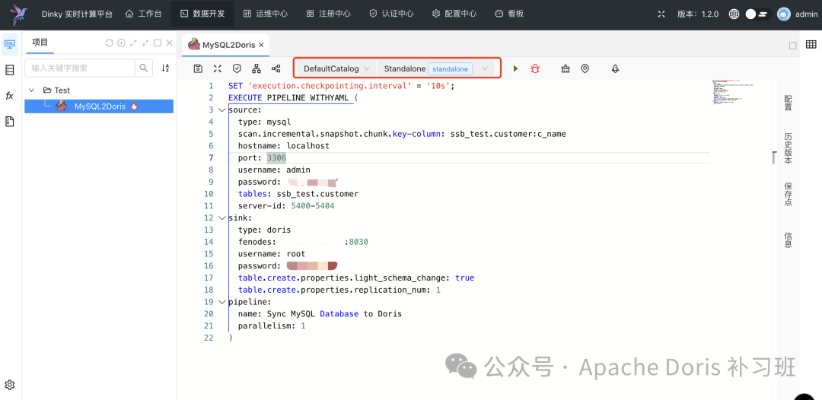Click the square icon beside the table icon

pos(792,46)
